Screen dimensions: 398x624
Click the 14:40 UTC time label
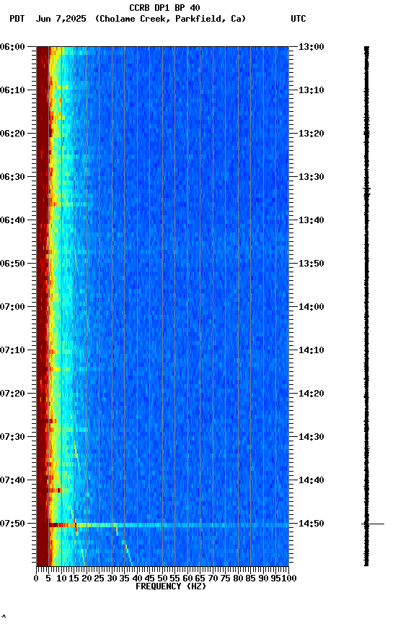[x=311, y=480]
